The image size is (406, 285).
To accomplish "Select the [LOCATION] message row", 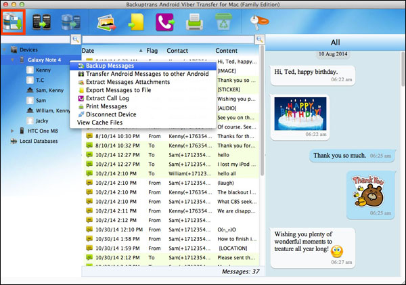I will click(171, 248).
